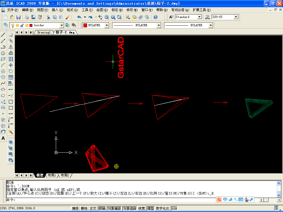Screen dimensions: 283x212
Task: Select the Ellipse draw tool
Action: (3, 90)
